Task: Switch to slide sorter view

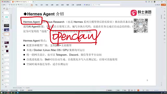Action: [x=132, y=90]
